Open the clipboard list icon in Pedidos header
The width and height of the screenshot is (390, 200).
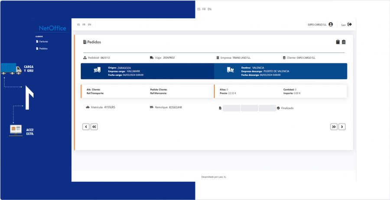pos(344,42)
